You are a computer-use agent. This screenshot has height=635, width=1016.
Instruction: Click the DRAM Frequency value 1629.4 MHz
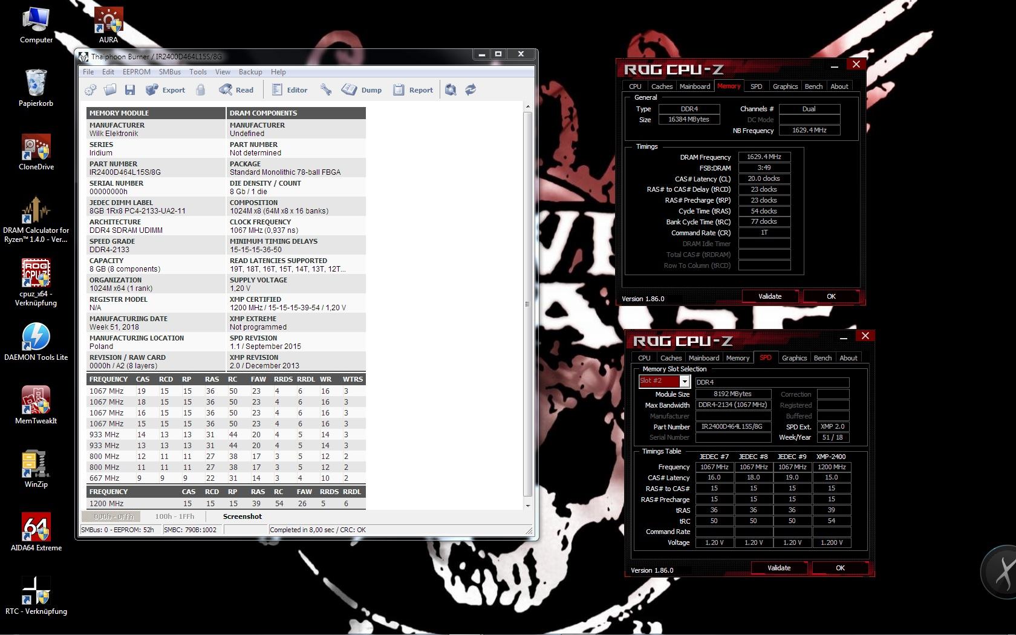point(764,157)
